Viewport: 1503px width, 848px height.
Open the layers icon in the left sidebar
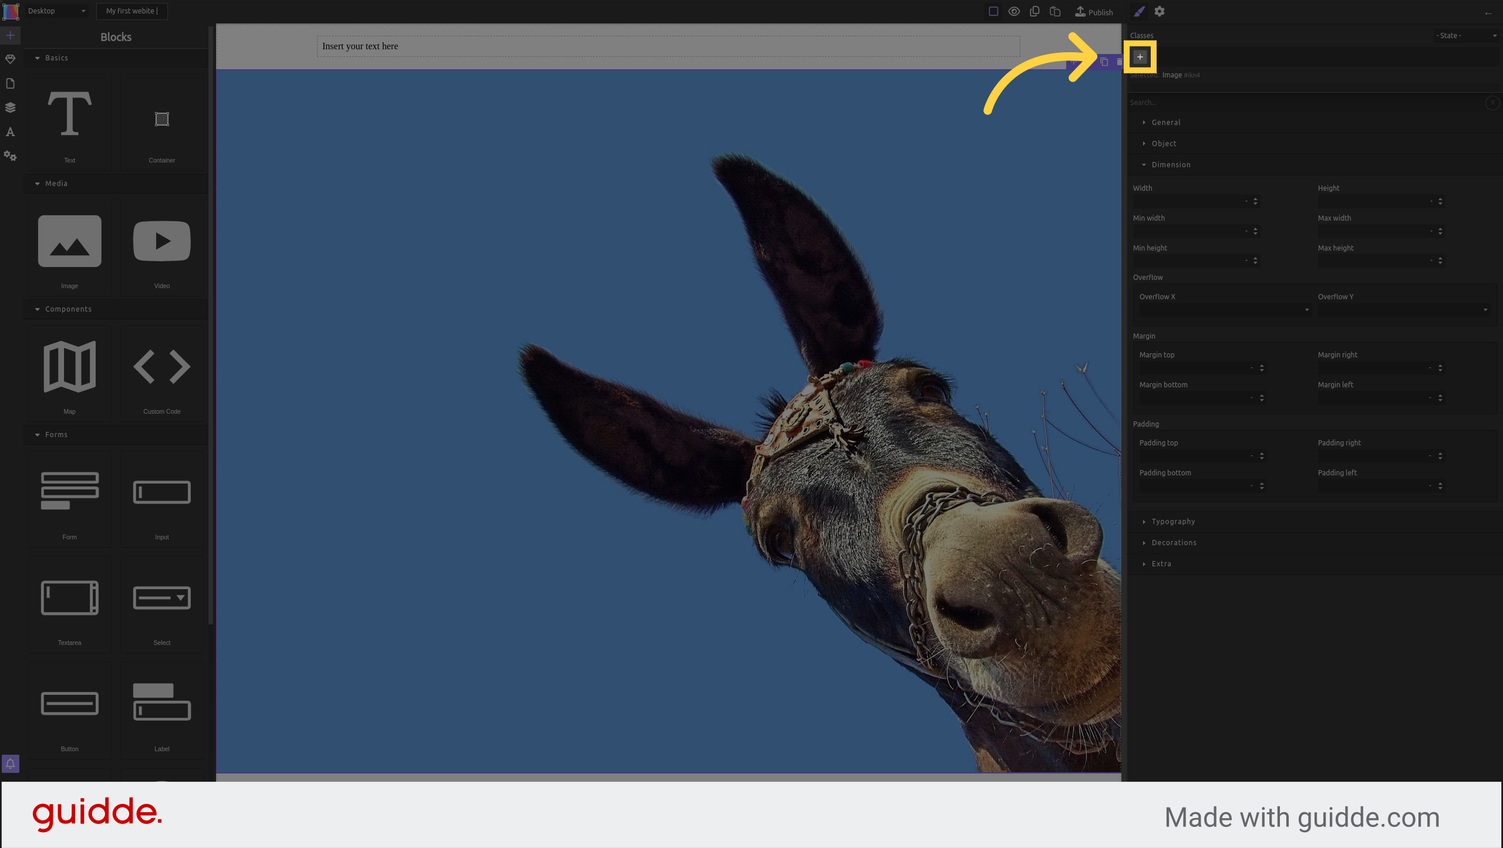click(x=10, y=107)
